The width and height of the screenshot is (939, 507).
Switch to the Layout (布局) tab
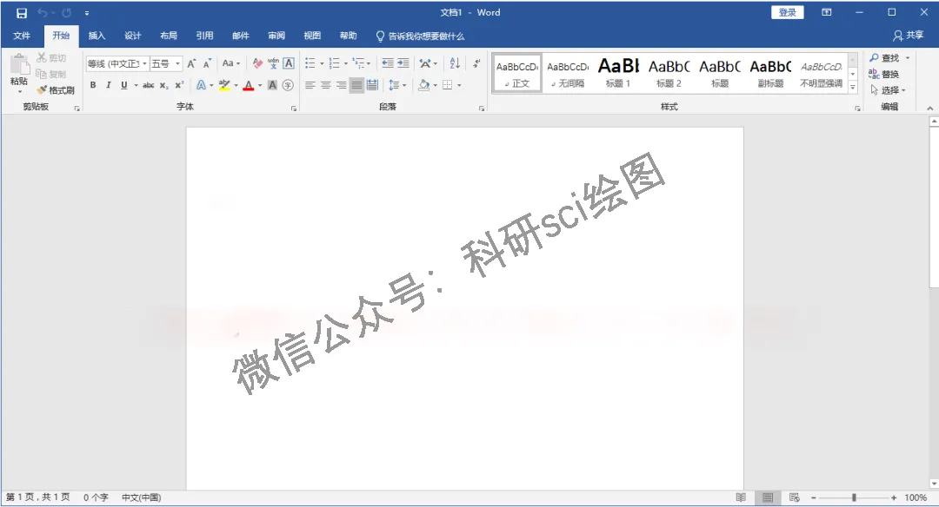click(x=169, y=36)
